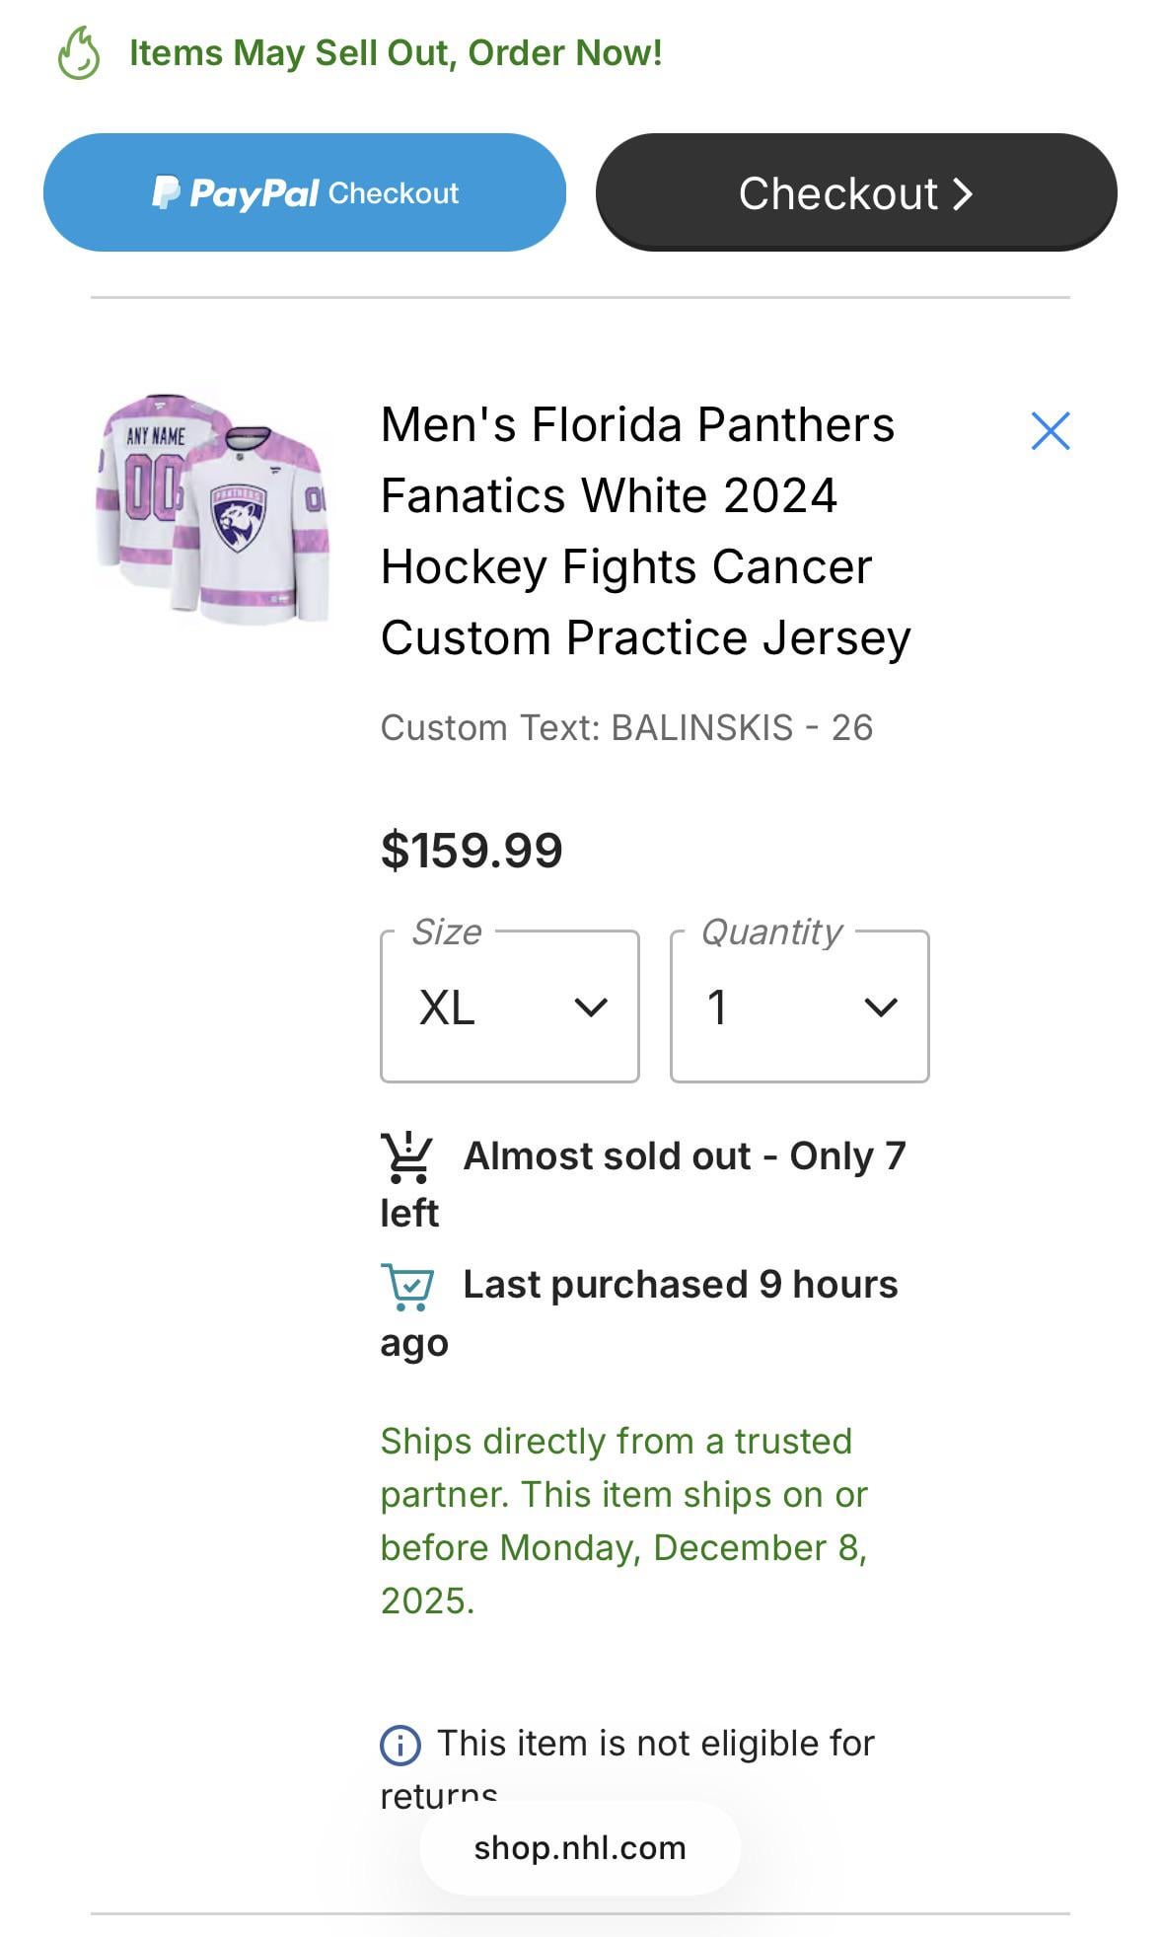The width and height of the screenshot is (1162, 1937).
Task: Click the returns info circle icon
Action: 399,1745
